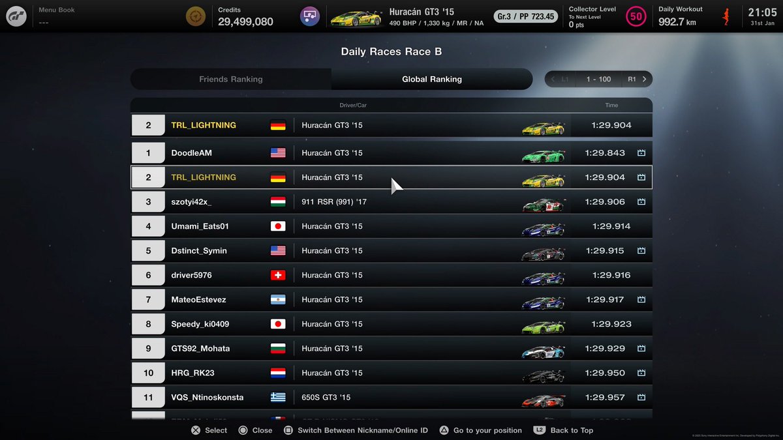
Task: Select player name GTS92_Mohata
Action: click(200, 348)
